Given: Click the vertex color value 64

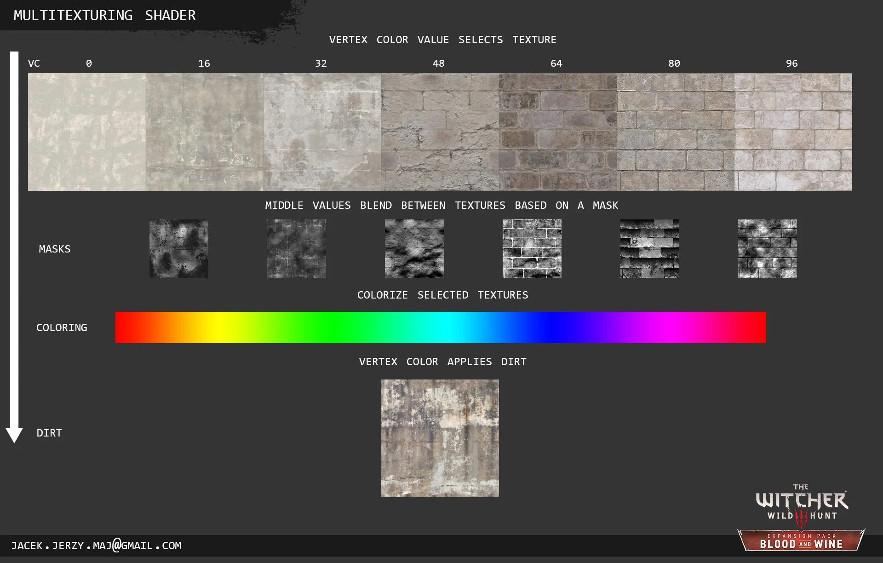Looking at the screenshot, I should [x=556, y=63].
